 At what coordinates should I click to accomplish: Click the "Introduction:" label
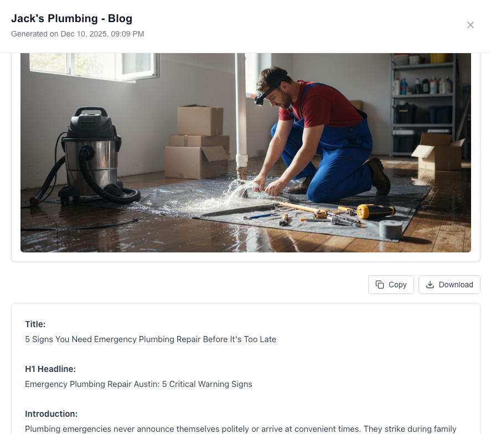pos(51,414)
